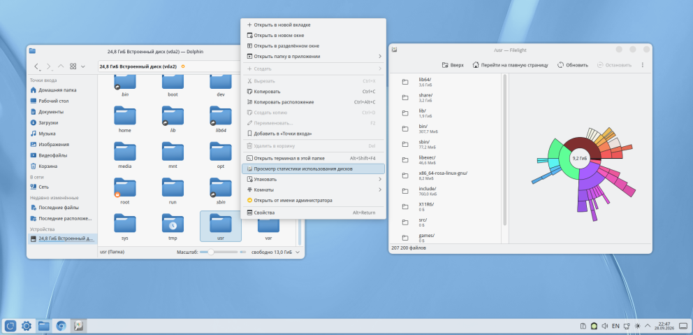Screen dimensions: 693x335
Task: Expand the свободно 13,0 ГиБ status dropdown
Action: [298, 252]
